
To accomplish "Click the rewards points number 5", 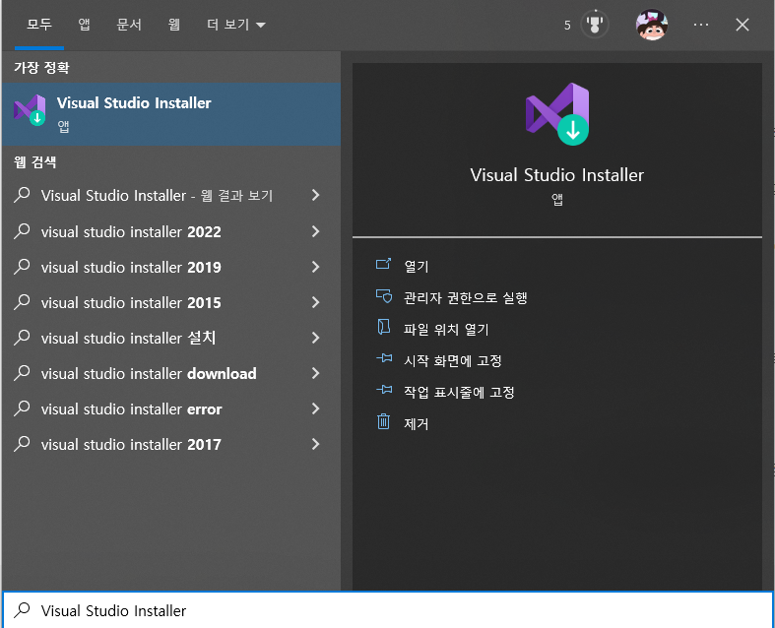I will pyautogui.click(x=567, y=26).
